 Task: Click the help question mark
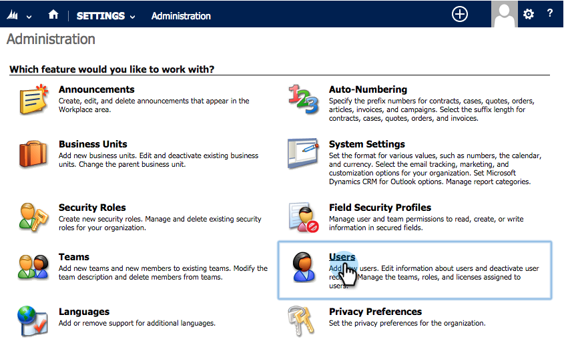tap(549, 13)
